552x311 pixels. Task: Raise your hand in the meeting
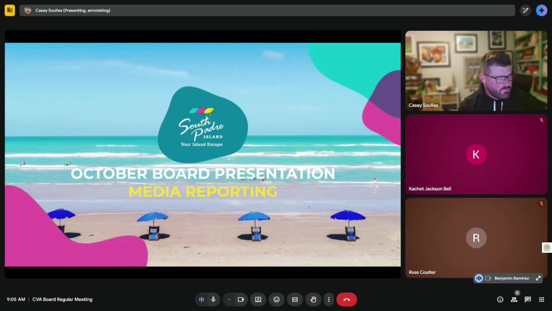(314, 299)
